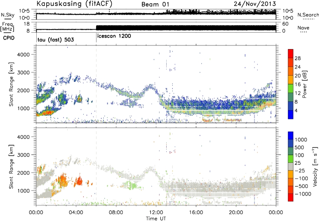The image size is (319, 221).
Task: Click the blue bottom of power colorbar
Action: point(291,114)
